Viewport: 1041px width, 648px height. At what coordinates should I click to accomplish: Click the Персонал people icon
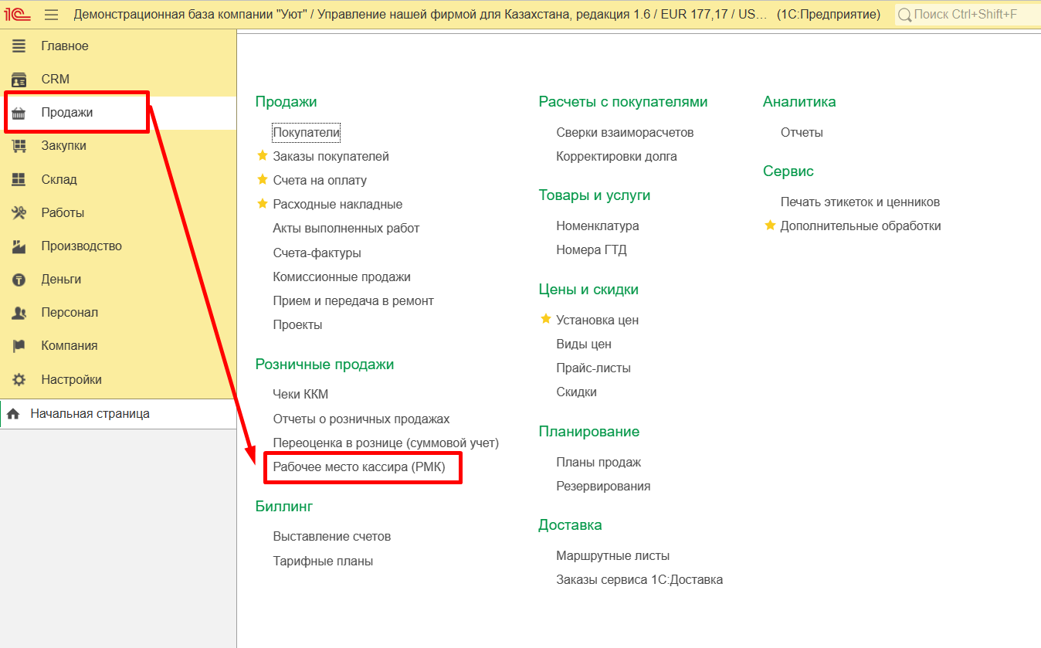coord(19,313)
